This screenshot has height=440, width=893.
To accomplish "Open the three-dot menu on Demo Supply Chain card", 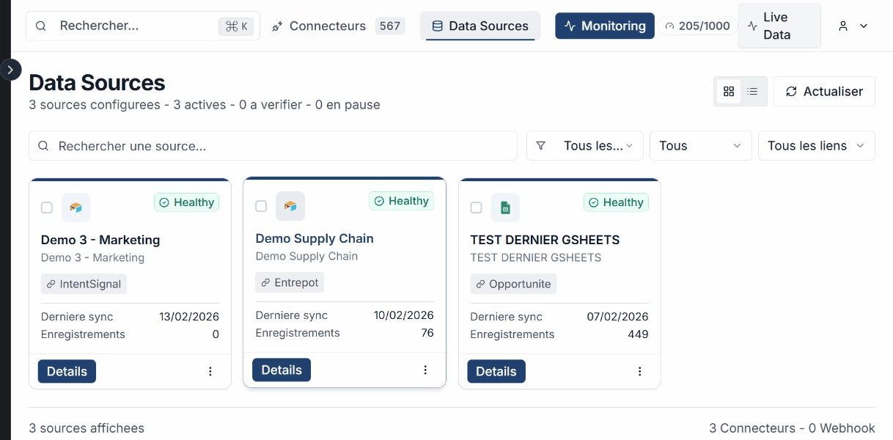I will pos(425,370).
